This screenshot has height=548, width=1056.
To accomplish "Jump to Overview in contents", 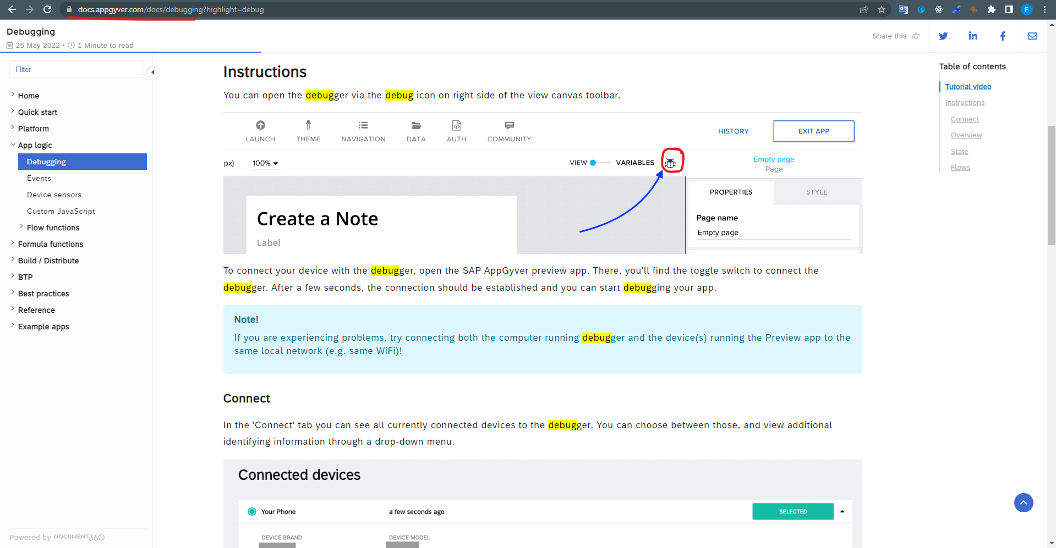I will 966,135.
